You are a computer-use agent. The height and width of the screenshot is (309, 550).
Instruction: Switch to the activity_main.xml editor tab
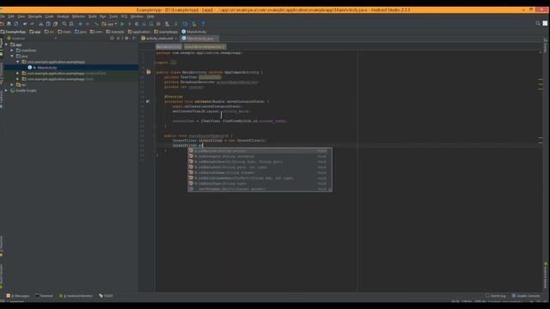159,38
